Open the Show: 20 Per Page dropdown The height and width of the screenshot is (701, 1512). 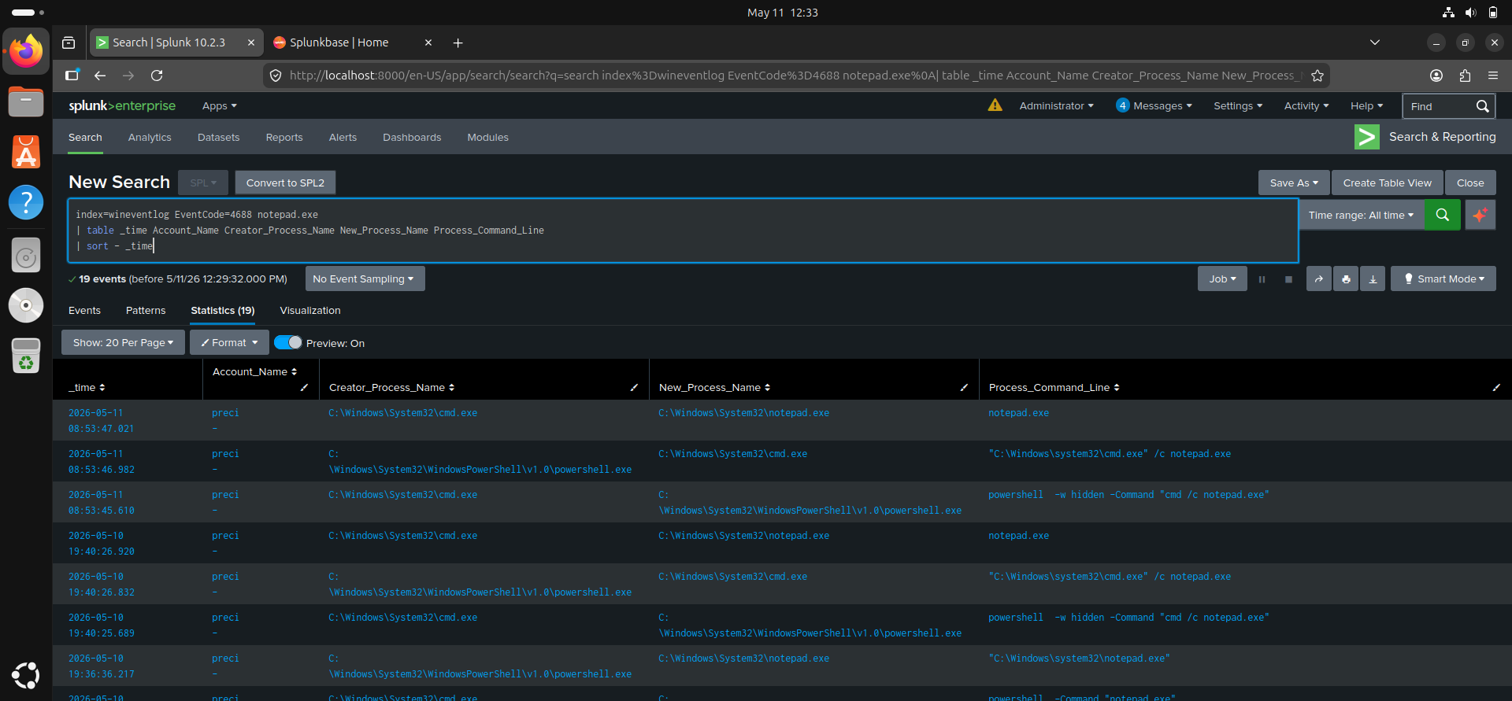(123, 343)
